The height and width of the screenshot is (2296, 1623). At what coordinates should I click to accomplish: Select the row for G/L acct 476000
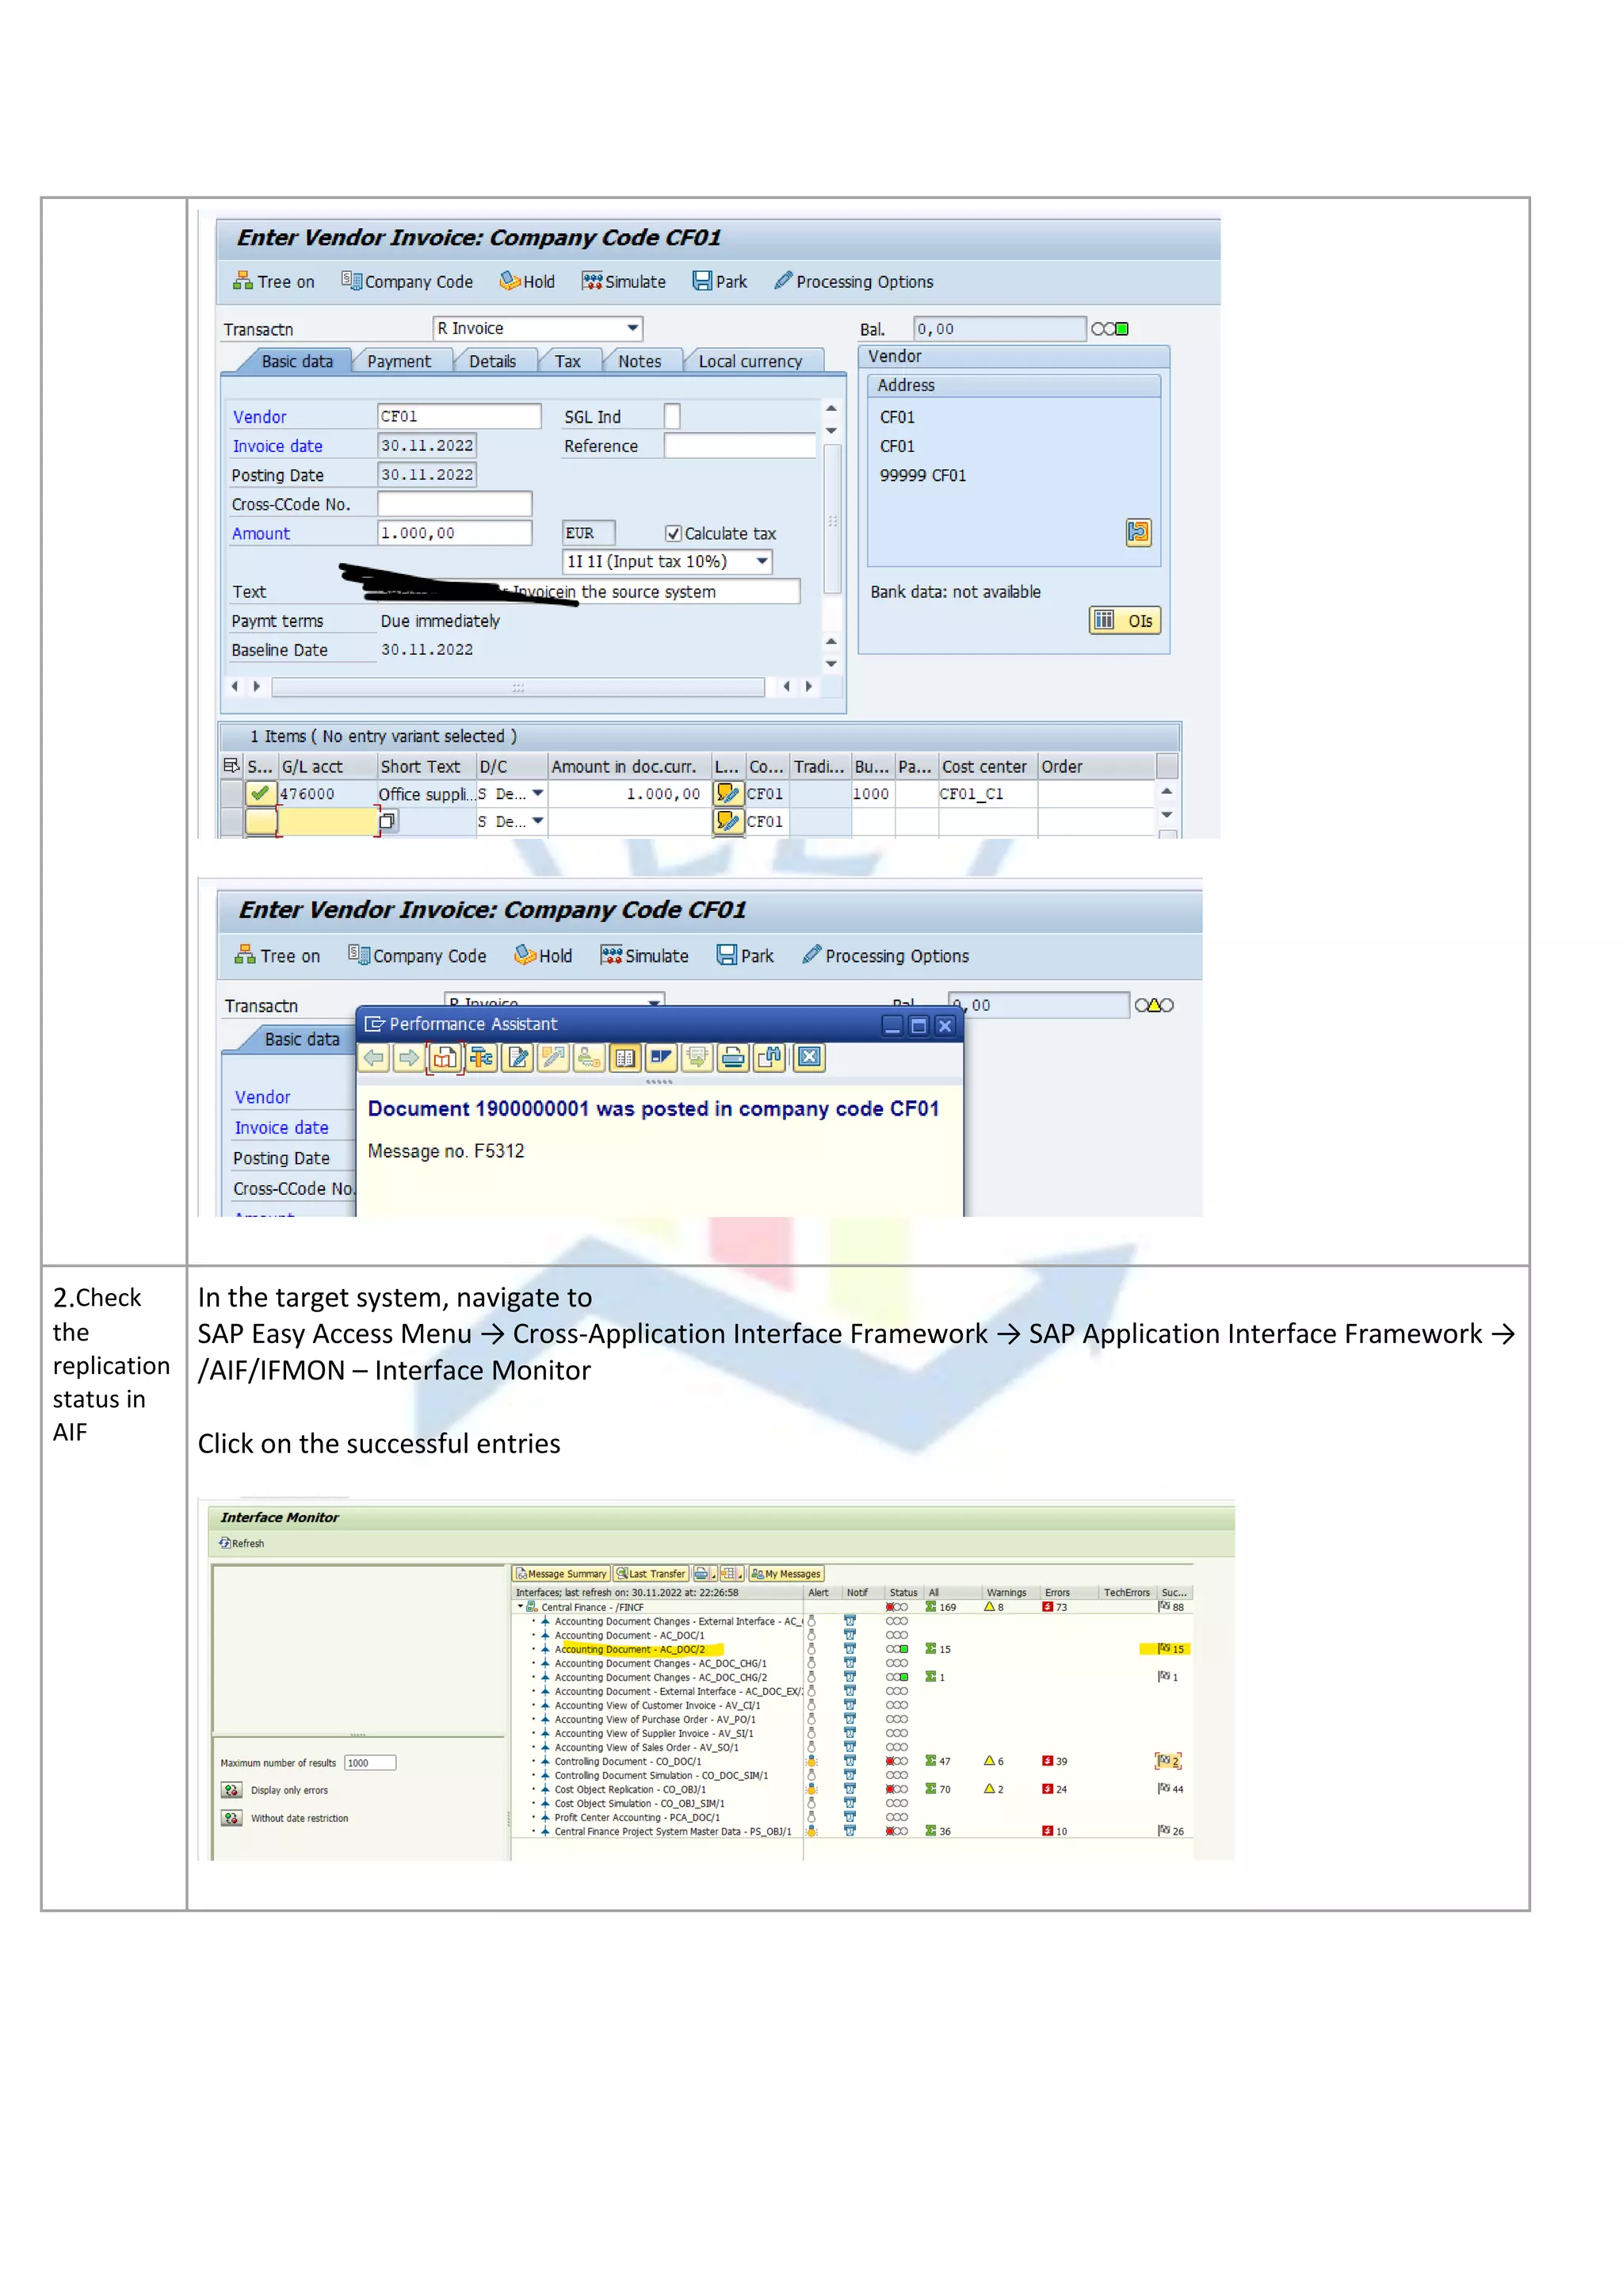coord(232,794)
